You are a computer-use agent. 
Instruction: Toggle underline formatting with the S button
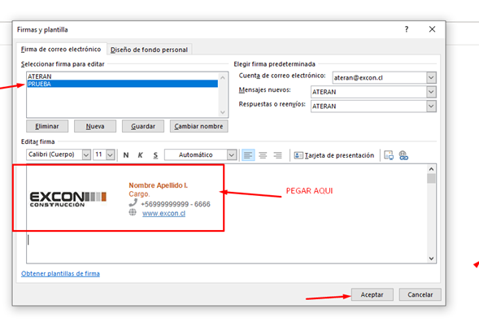(x=155, y=155)
